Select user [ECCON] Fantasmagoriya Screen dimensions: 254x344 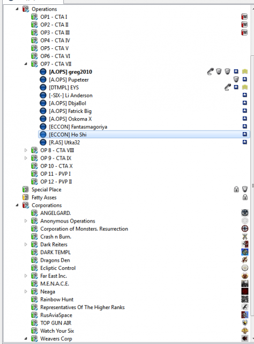coord(78,127)
